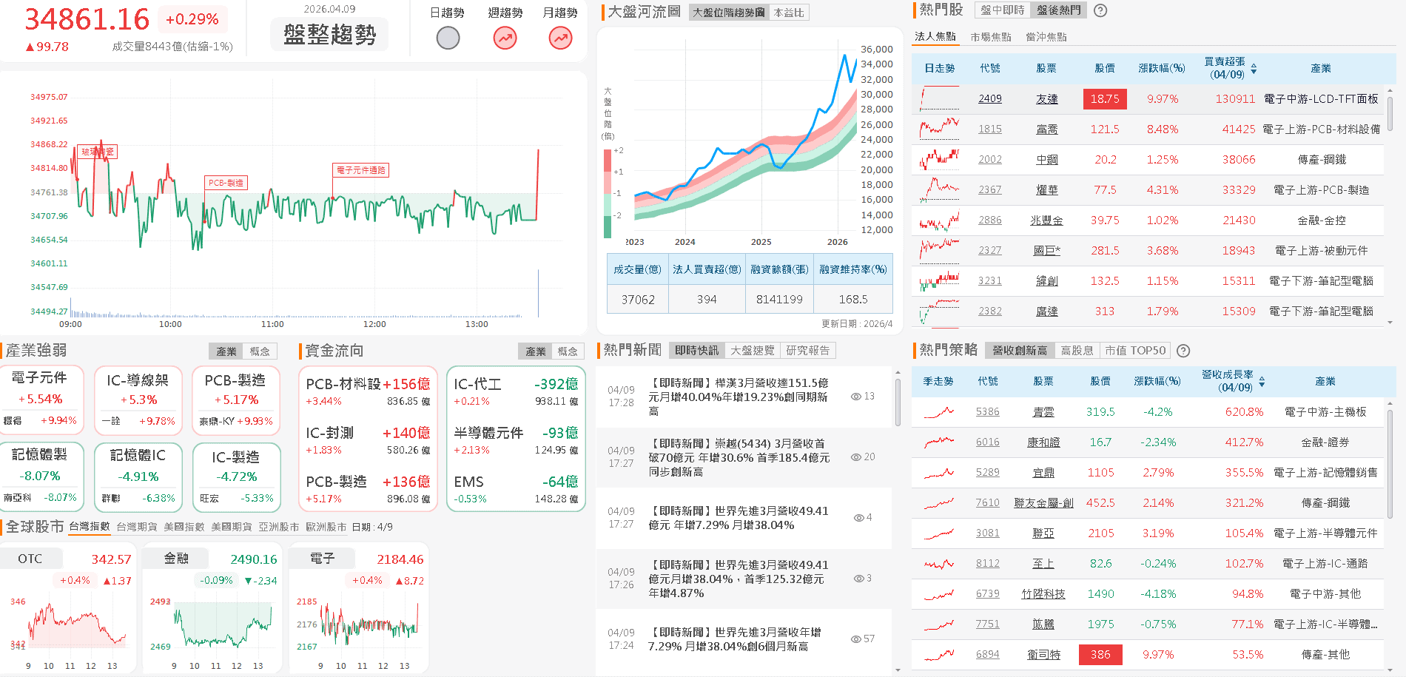
Task: Open IC-導線架 industry card
Action: (138, 400)
